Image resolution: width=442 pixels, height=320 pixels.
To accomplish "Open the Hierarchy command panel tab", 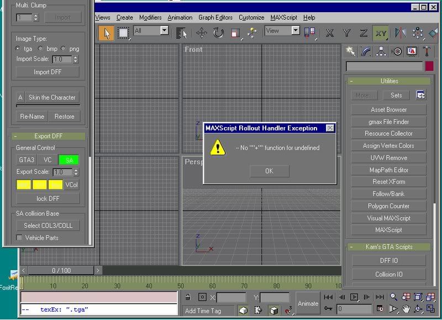I will point(381,51).
